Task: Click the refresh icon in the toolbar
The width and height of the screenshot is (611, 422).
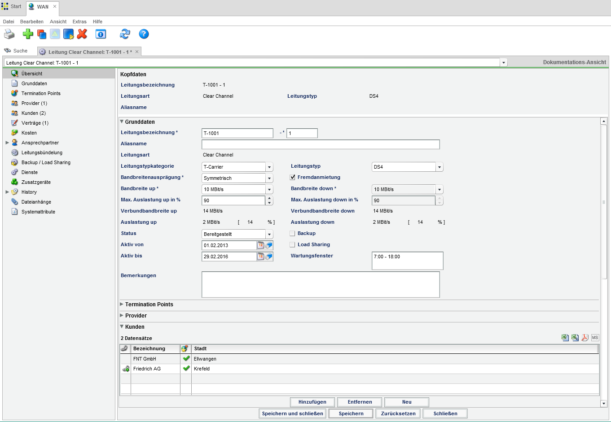Action: [x=124, y=34]
